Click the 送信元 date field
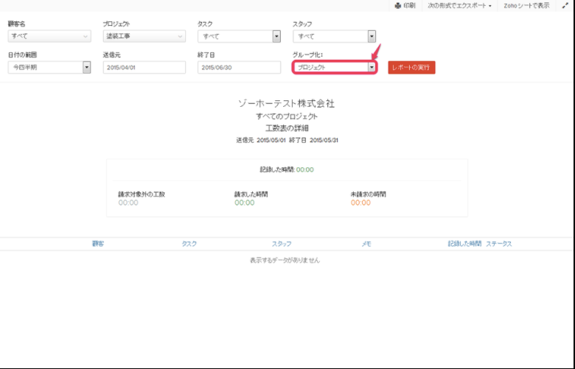Viewport: 575px width, 369px height. [x=144, y=67]
